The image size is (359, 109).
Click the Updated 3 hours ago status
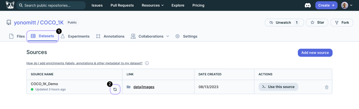[48, 89]
